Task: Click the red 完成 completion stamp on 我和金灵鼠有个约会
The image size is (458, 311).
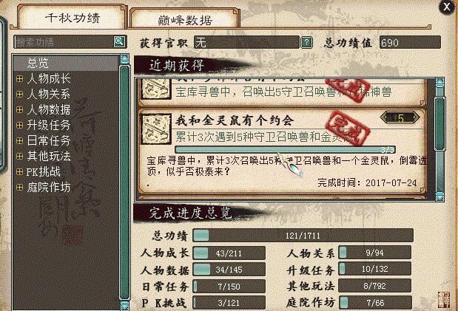Action: point(348,129)
